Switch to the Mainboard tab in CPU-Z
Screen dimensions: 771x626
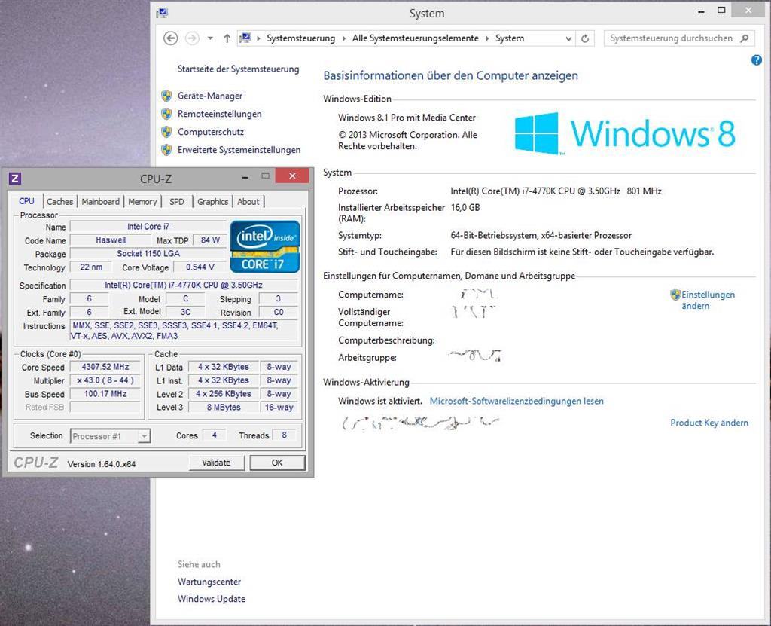tap(100, 202)
